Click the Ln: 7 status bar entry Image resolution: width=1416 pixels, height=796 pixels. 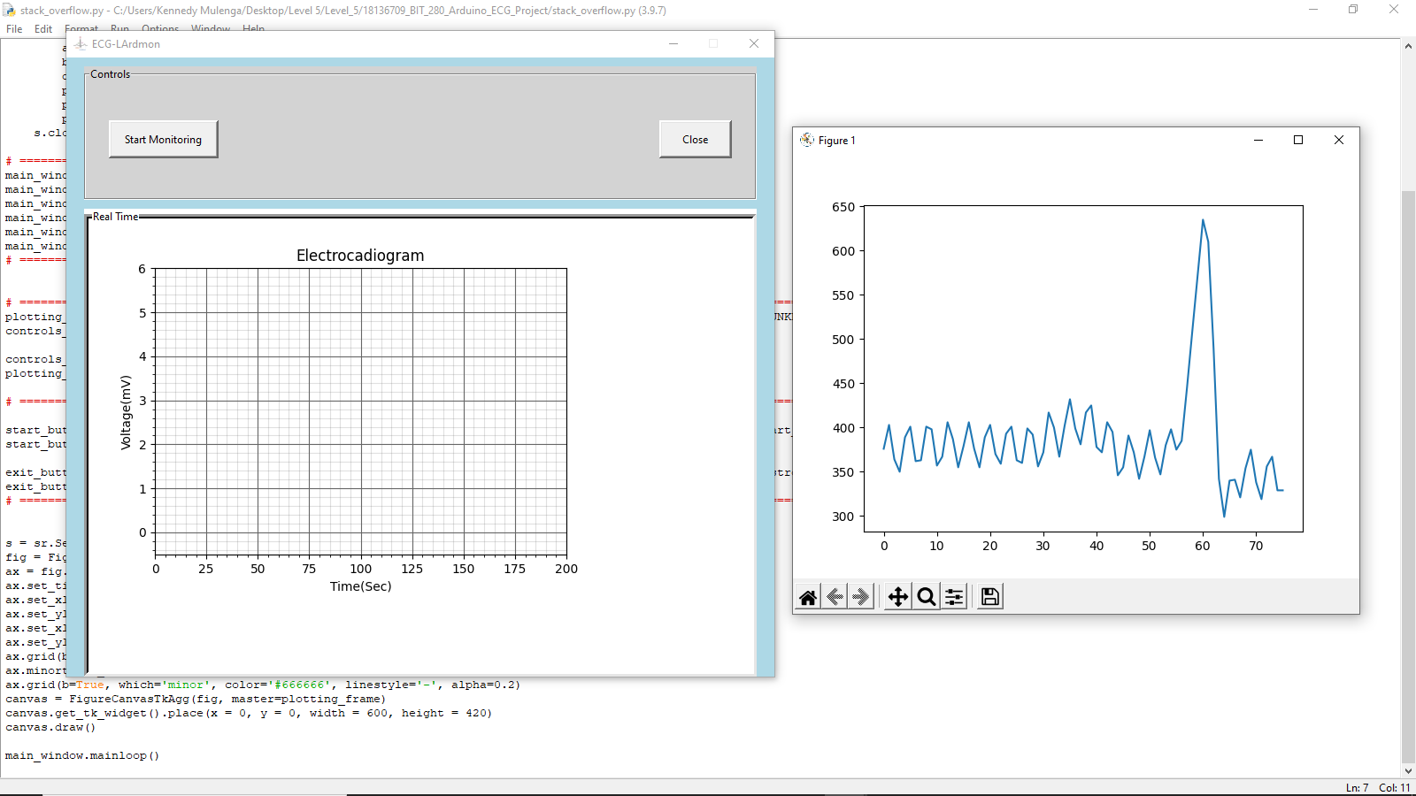(x=1357, y=787)
